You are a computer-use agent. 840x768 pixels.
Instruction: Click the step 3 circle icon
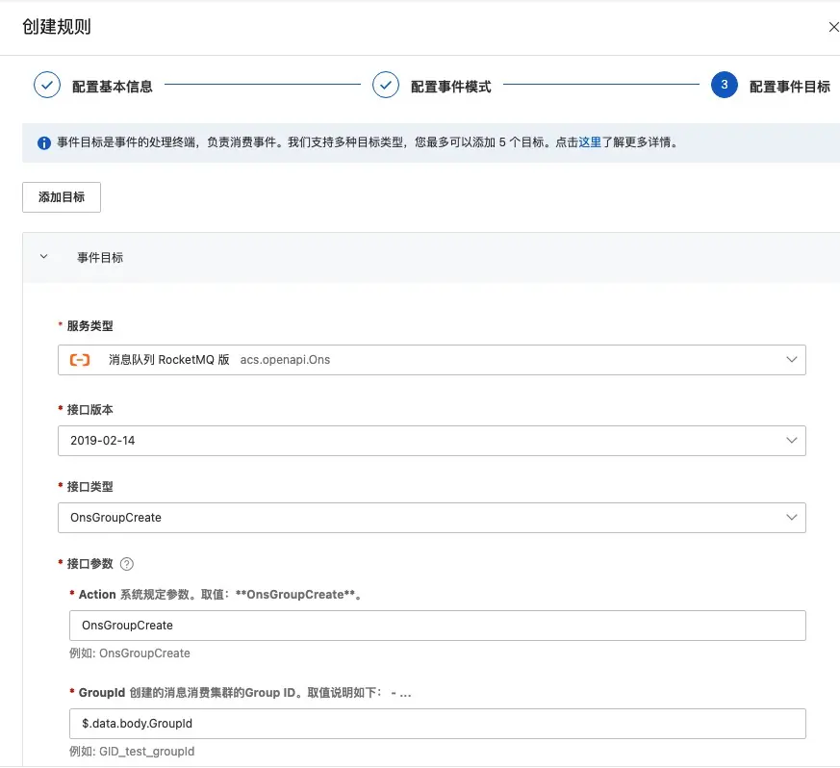[725, 85]
